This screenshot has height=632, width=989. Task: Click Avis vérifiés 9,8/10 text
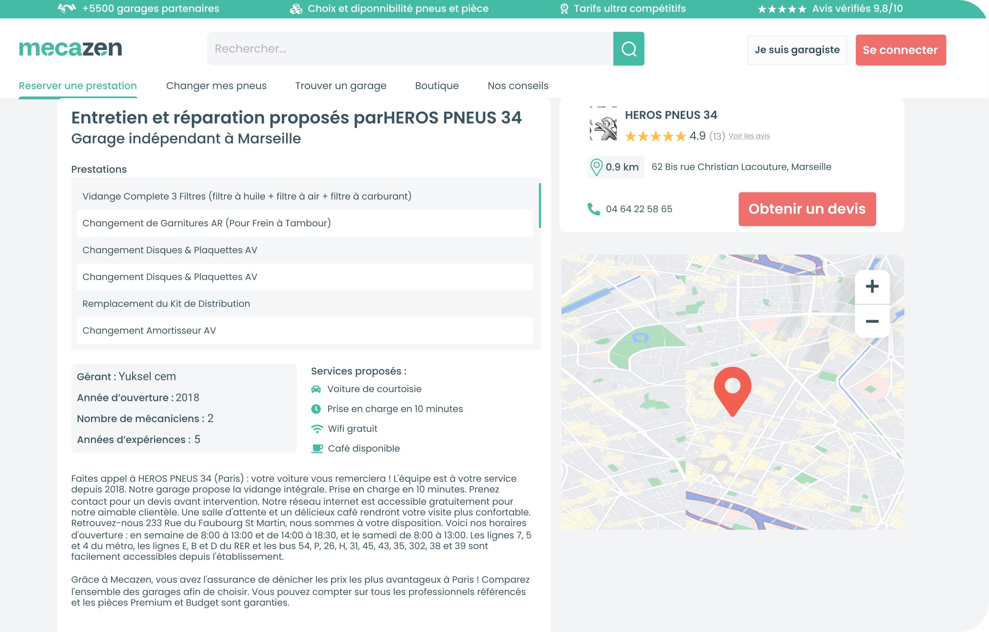(857, 8)
